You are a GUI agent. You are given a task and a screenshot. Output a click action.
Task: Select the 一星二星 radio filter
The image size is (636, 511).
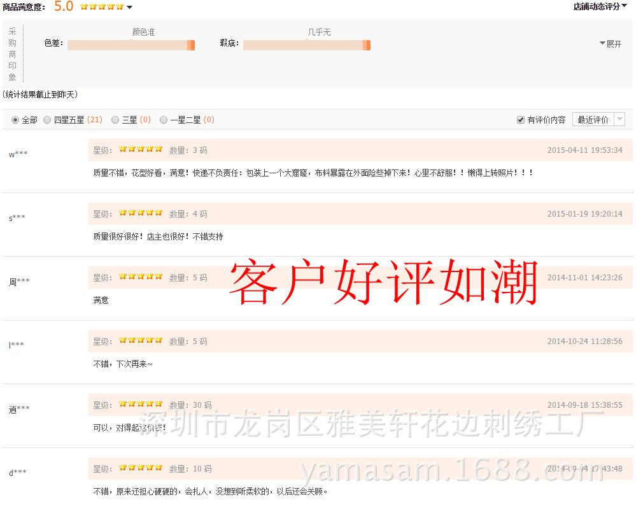(164, 120)
